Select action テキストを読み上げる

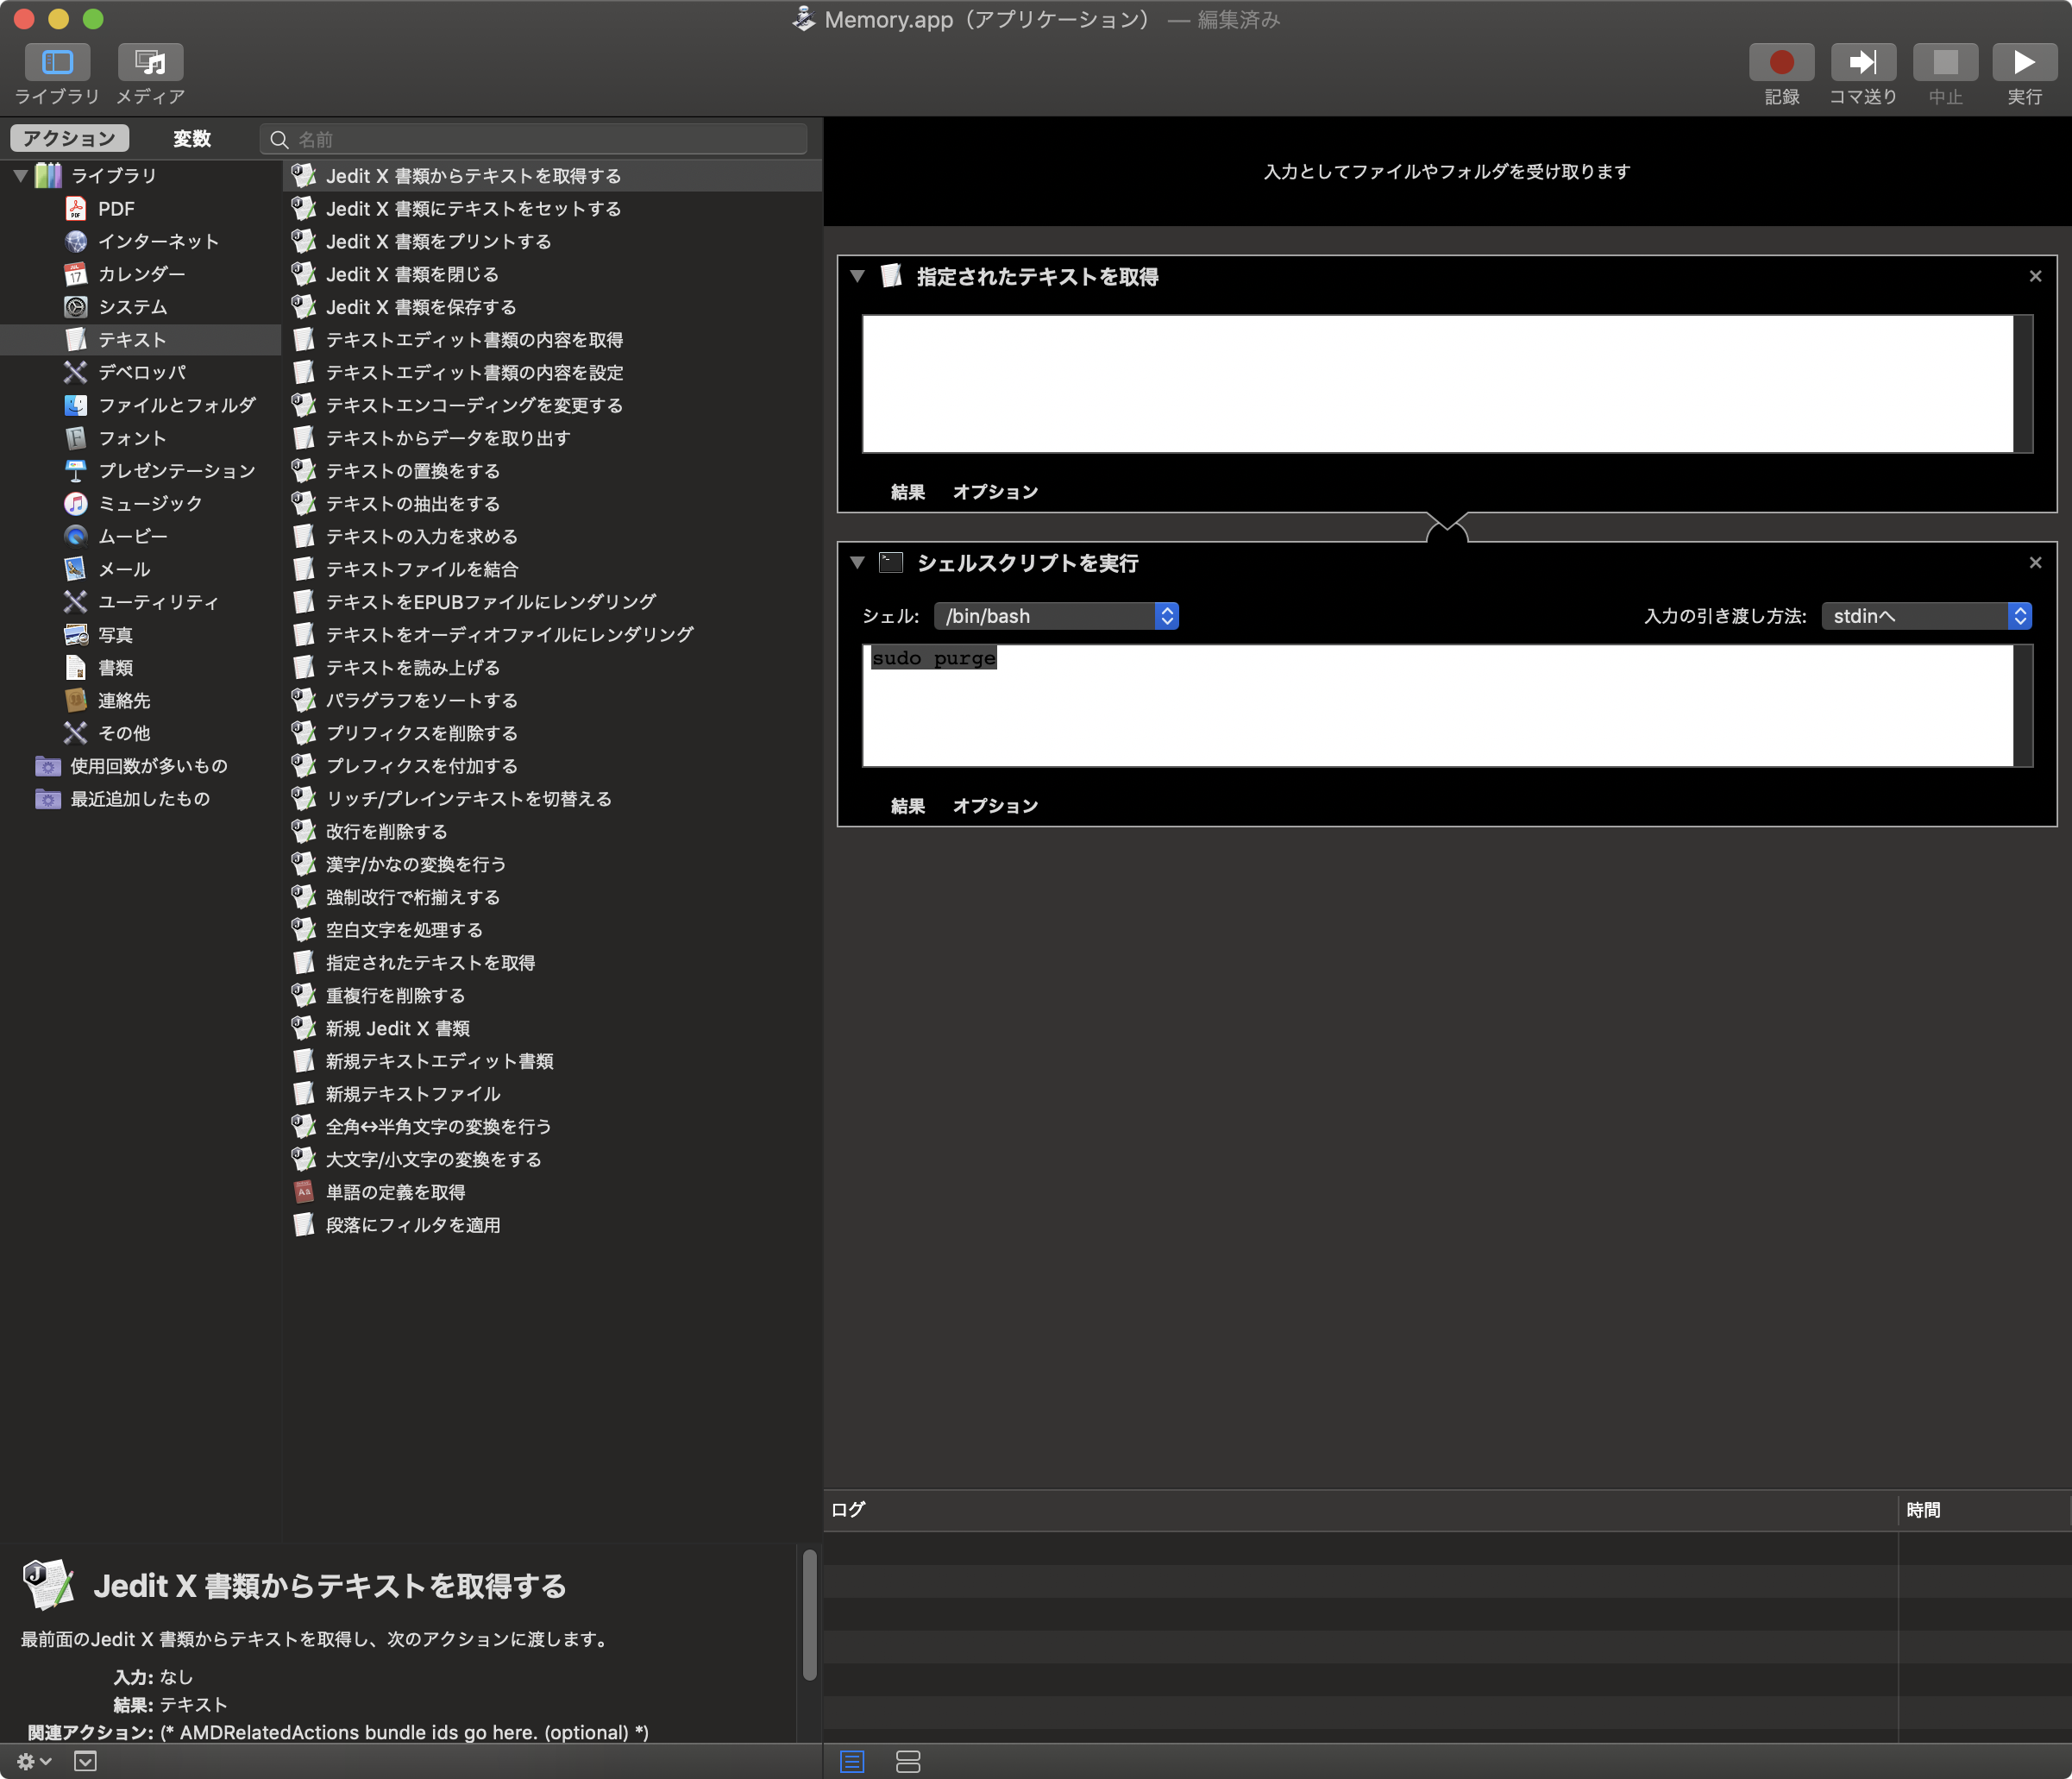point(552,668)
